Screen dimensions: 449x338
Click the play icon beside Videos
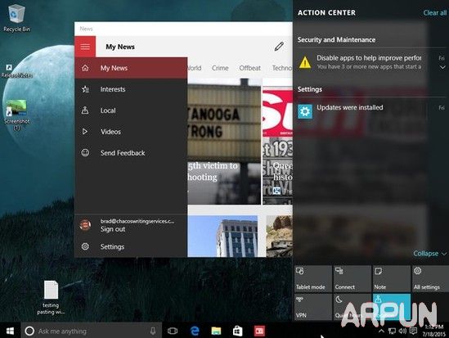click(85, 132)
